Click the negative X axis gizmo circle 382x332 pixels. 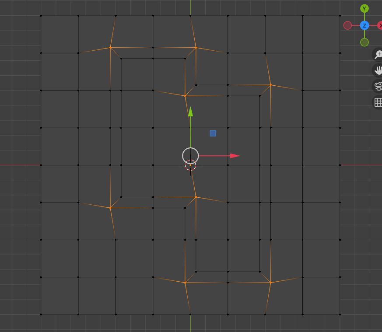click(347, 25)
